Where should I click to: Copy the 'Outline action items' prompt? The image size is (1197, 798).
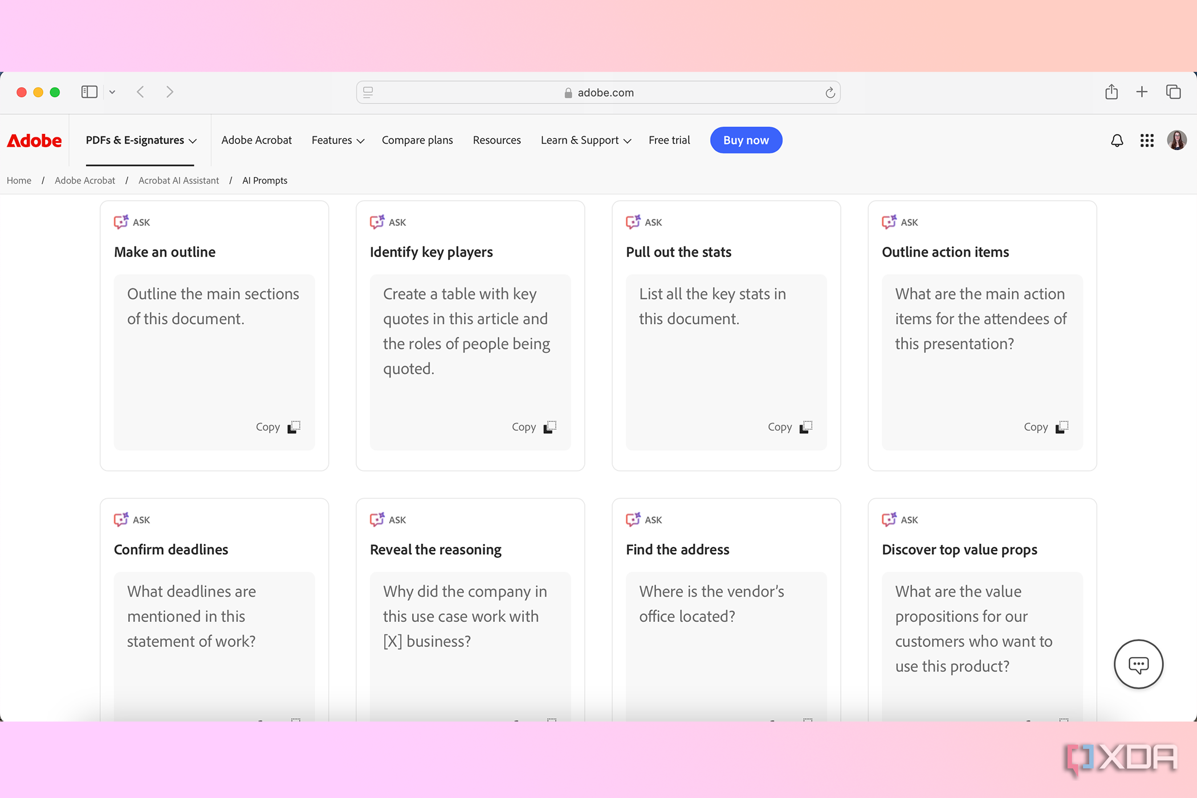coord(1046,427)
